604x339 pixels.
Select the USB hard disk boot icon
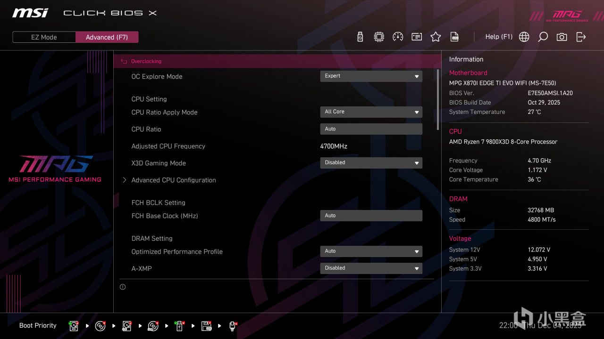[126, 326]
